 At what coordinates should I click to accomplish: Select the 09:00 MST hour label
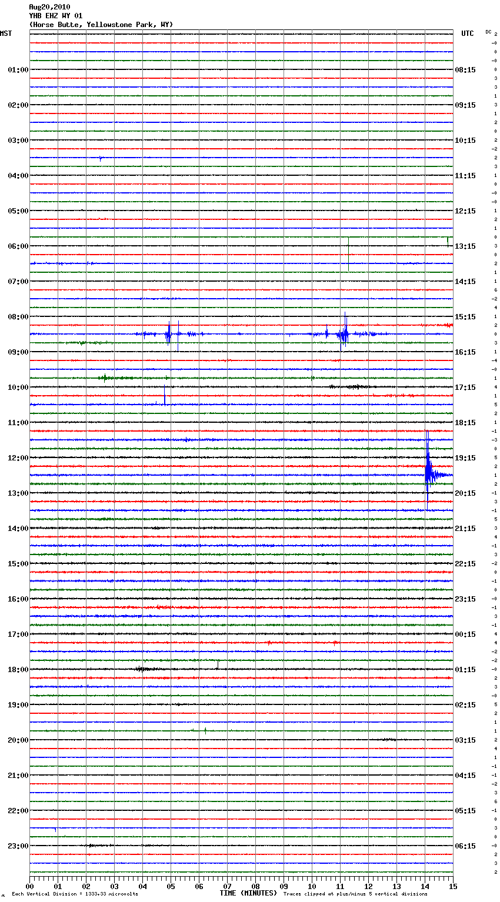click(18, 352)
